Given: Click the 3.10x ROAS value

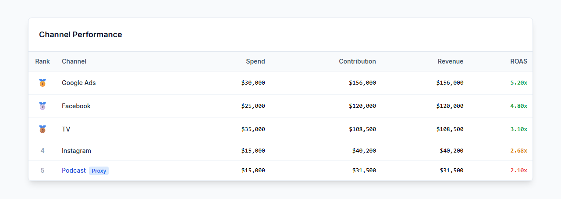Looking at the screenshot, I should click(x=519, y=129).
